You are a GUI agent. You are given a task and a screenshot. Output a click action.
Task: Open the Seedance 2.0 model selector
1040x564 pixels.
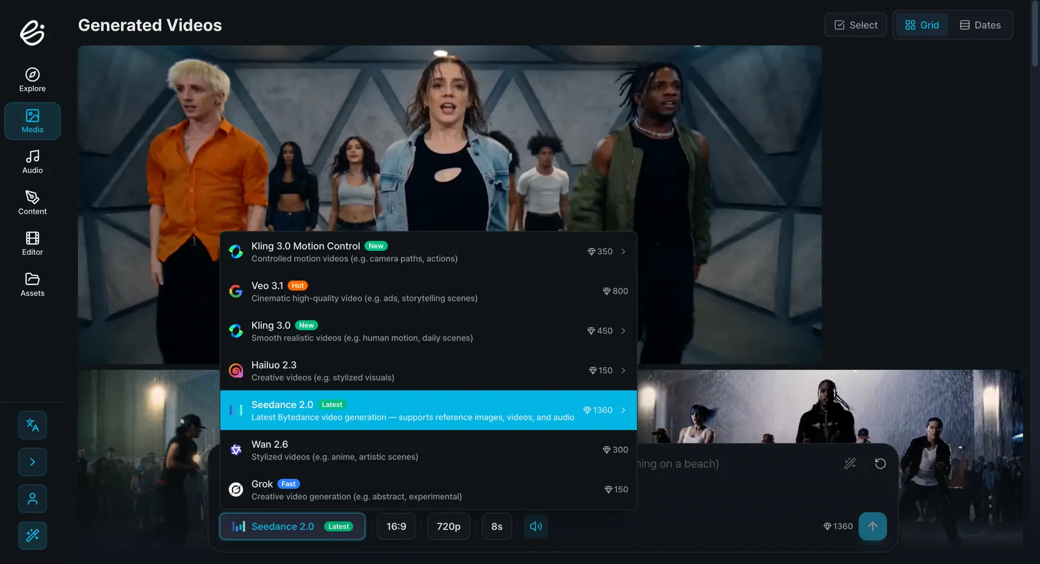click(292, 526)
